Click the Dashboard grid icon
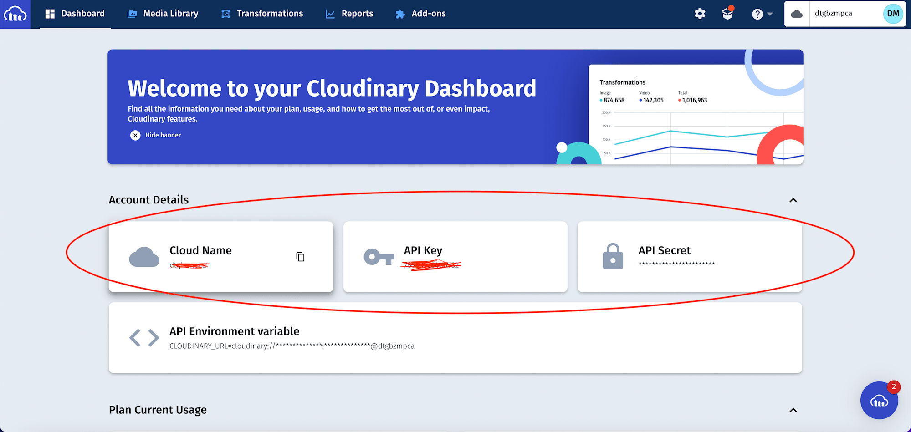The width and height of the screenshot is (911, 432). [50, 14]
